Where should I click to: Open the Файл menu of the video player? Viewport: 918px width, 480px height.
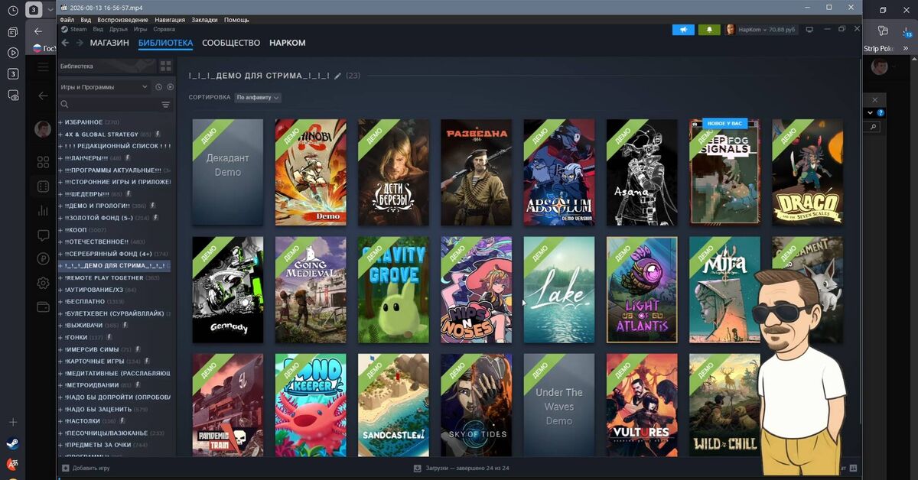coord(67,20)
